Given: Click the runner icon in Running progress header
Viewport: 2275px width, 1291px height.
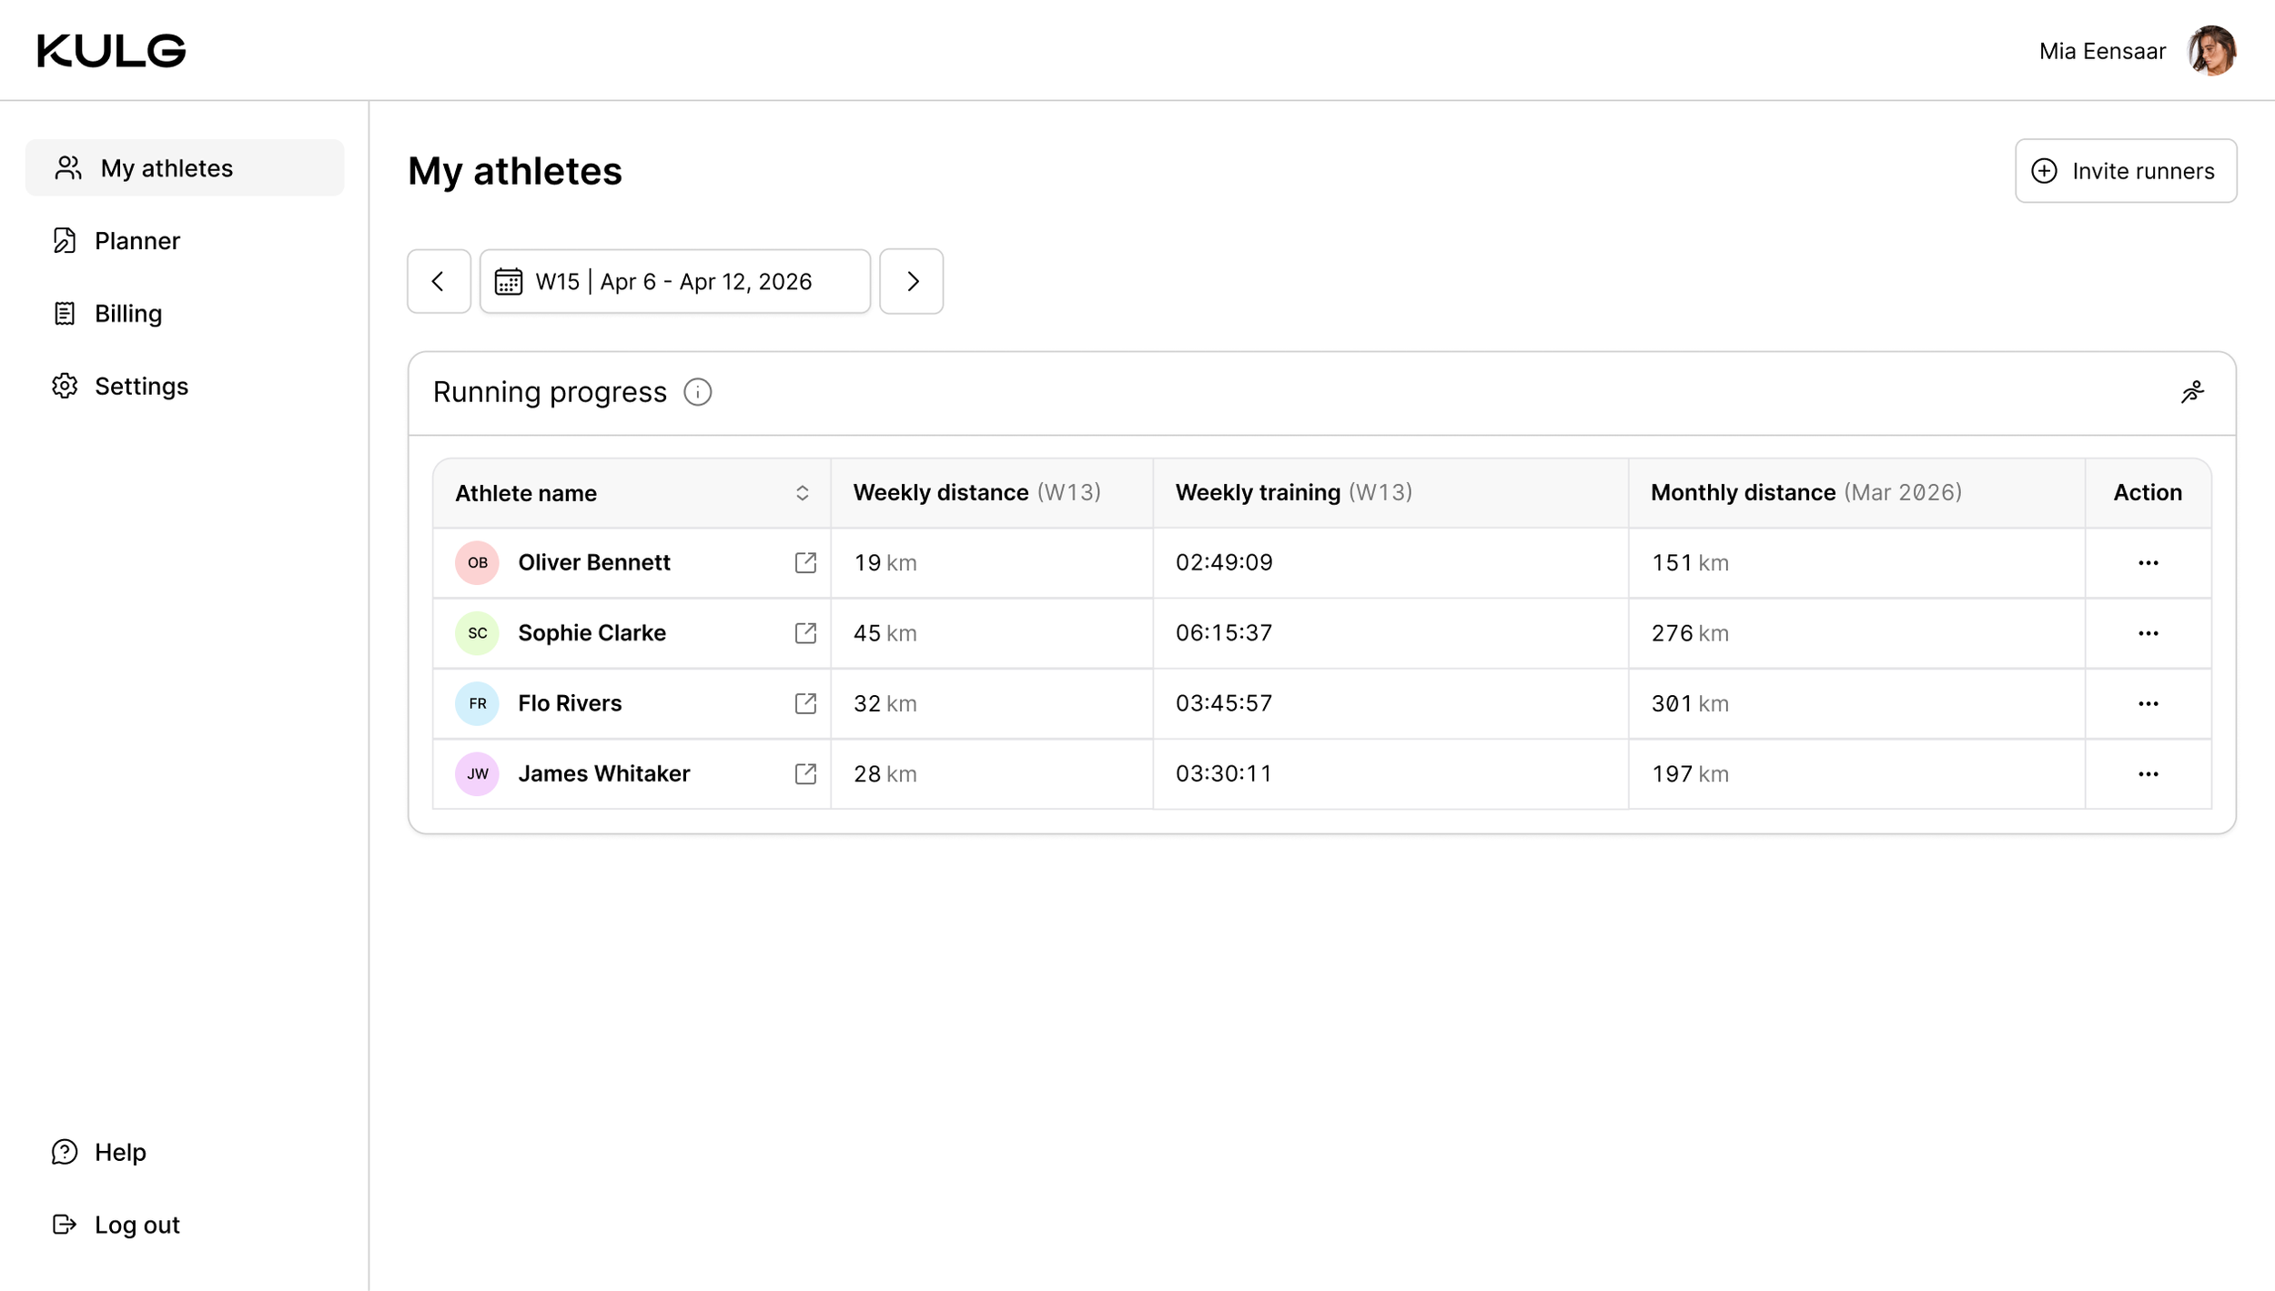Looking at the screenshot, I should coord(2191,392).
